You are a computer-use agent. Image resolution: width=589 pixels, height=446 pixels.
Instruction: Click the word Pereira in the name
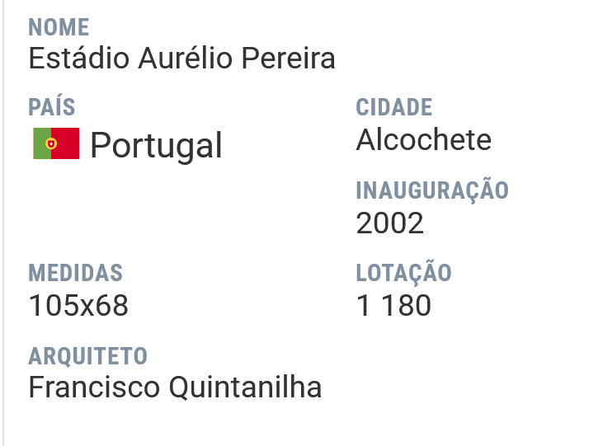point(288,59)
